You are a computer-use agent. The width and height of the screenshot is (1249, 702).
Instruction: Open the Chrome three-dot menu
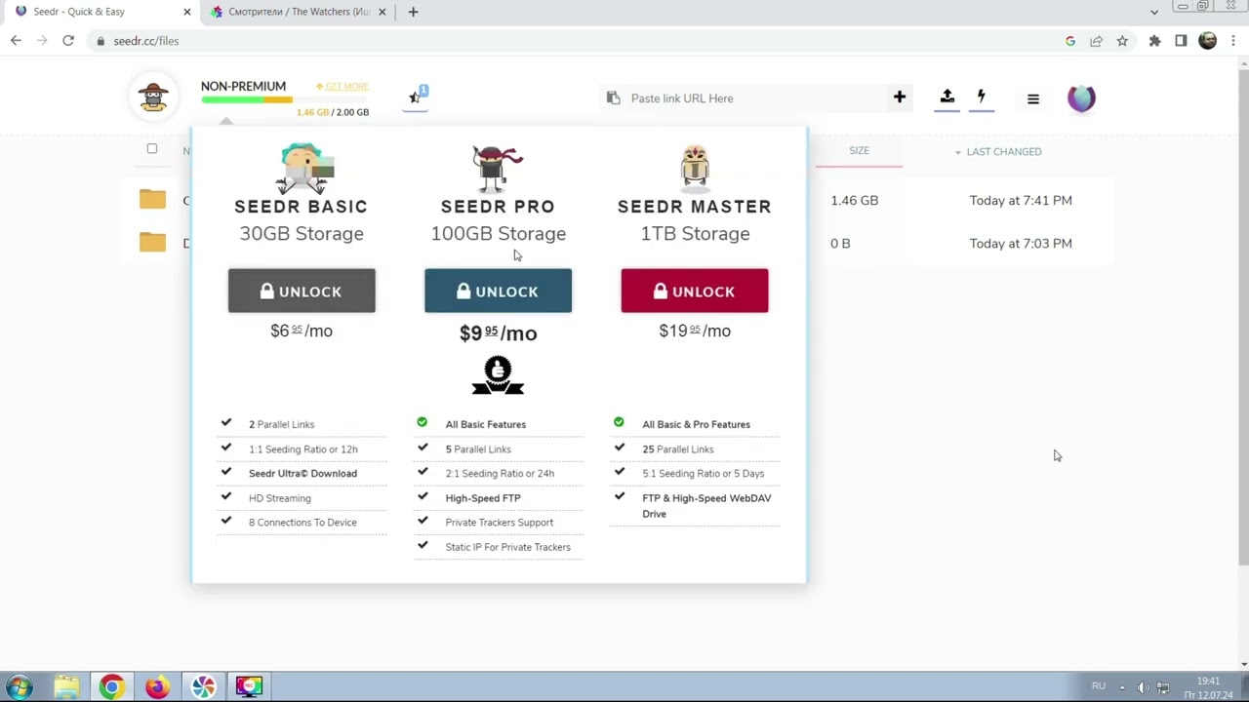click(1234, 41)
